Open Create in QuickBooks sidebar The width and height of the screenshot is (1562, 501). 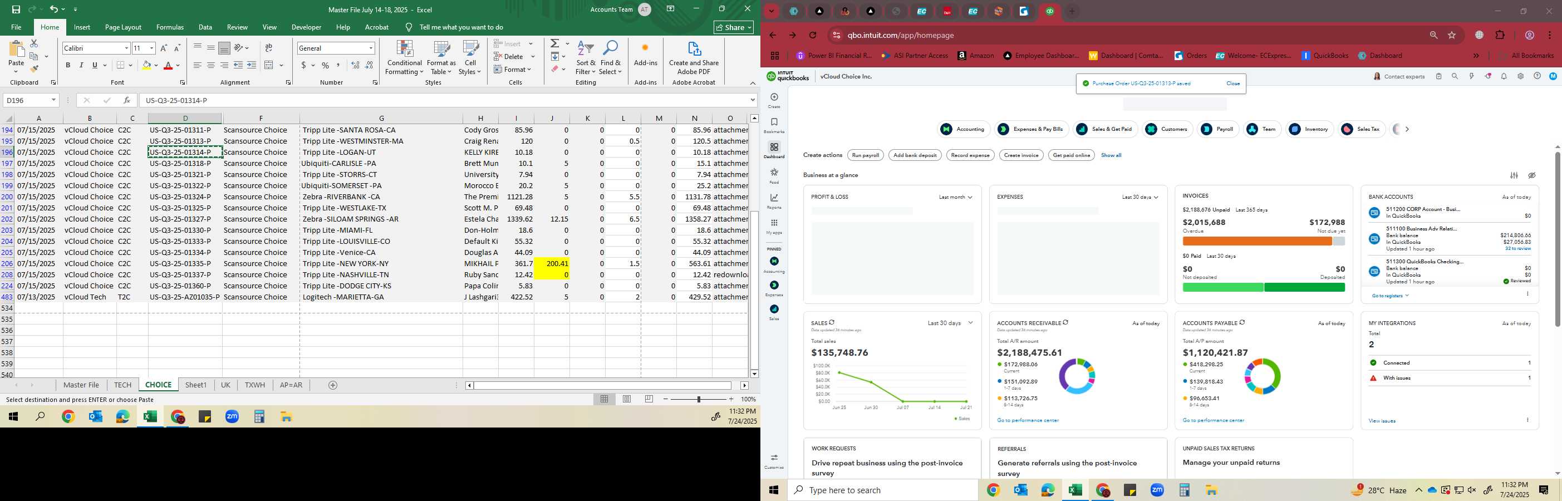(x=774, y=100)
